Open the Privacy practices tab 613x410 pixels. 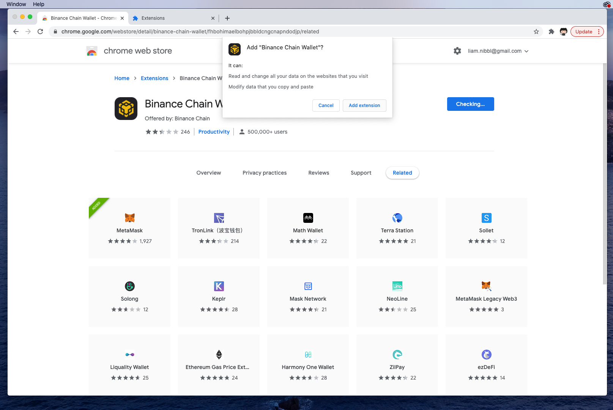pos(265,173)
